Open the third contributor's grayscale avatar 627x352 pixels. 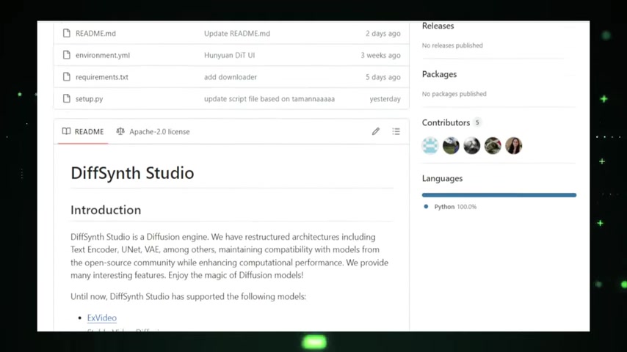(x=472, y=145)
